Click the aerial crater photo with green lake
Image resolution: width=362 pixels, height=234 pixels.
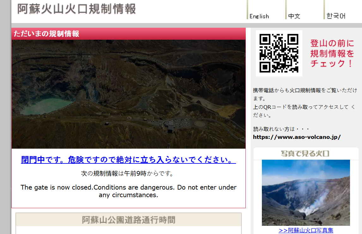(129, 94)
